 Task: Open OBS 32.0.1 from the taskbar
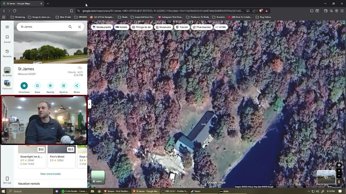click(x=175, y=191)
